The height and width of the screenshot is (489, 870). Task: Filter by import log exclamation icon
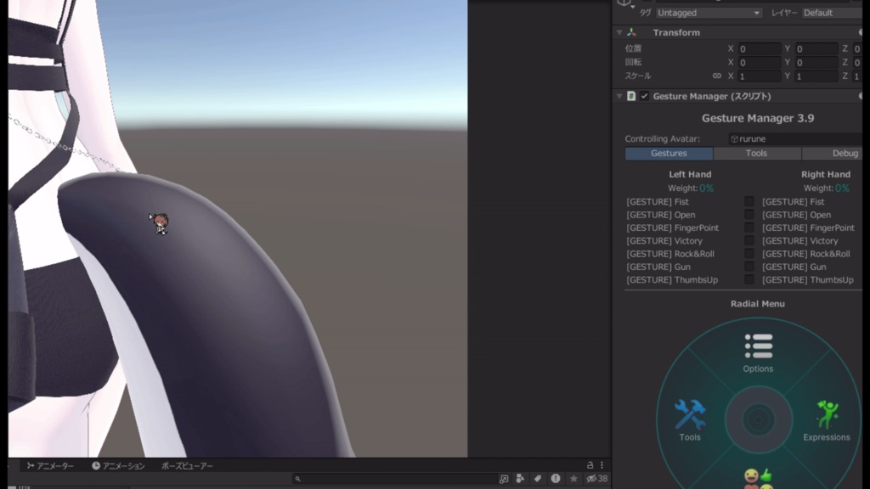coord(556,479)
